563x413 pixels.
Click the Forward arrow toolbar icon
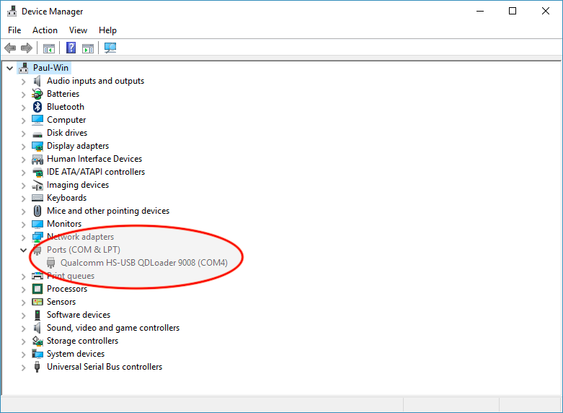tap(27, 48)
